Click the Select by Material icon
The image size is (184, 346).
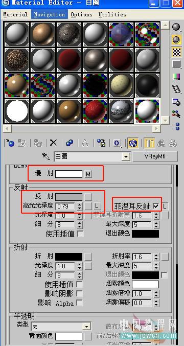[x=176, y=114]
